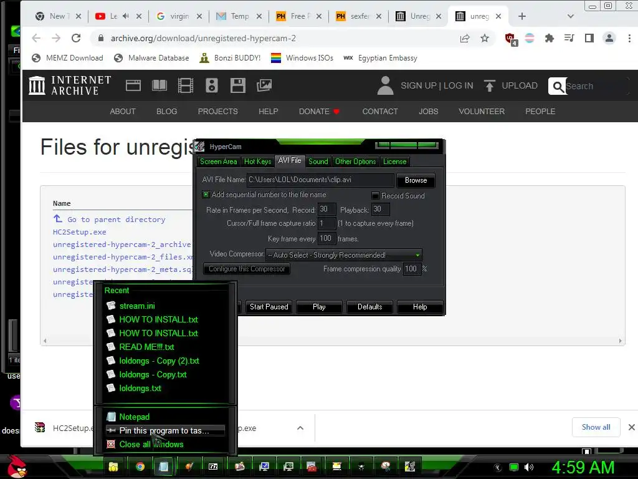Image resolution: width=638 pixels, height=479 pixels.
Task: Open 7-Zip taskbar icon
Action: click(x=213, y=467)
